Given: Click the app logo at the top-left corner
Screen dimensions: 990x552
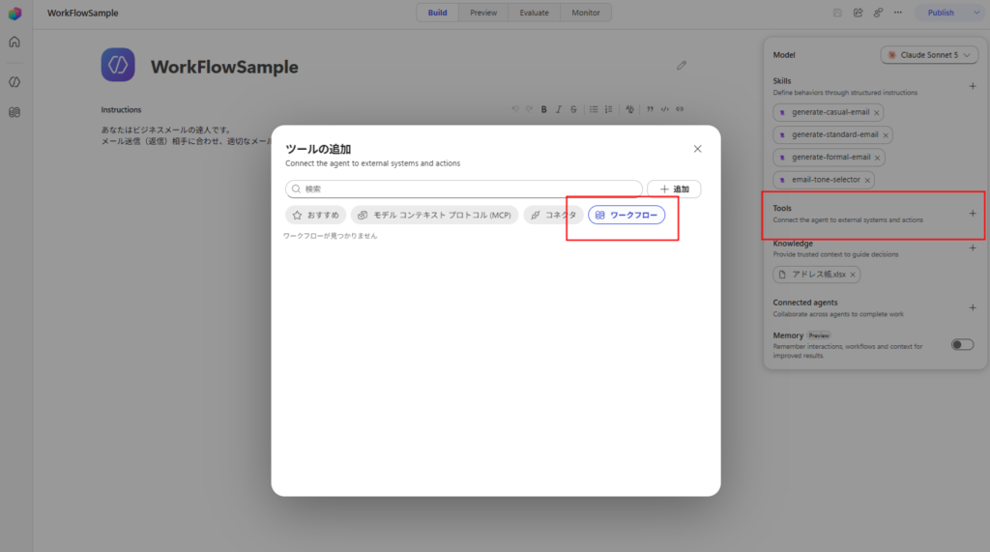Looking at the screenshot, I should 15,14.
